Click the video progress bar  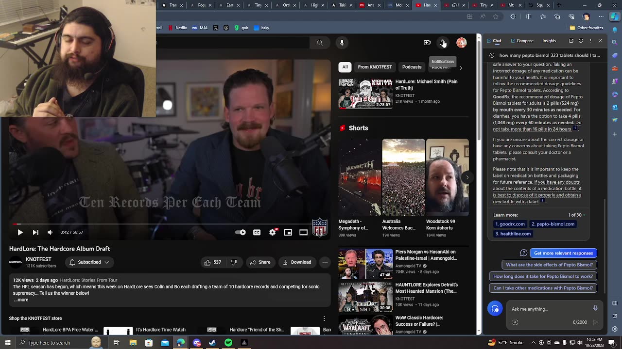tap(170, 224)
